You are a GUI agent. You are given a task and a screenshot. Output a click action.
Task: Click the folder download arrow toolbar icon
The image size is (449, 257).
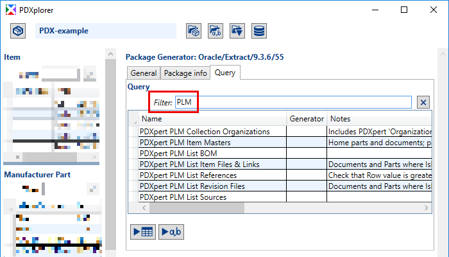(x=237, y=31)
